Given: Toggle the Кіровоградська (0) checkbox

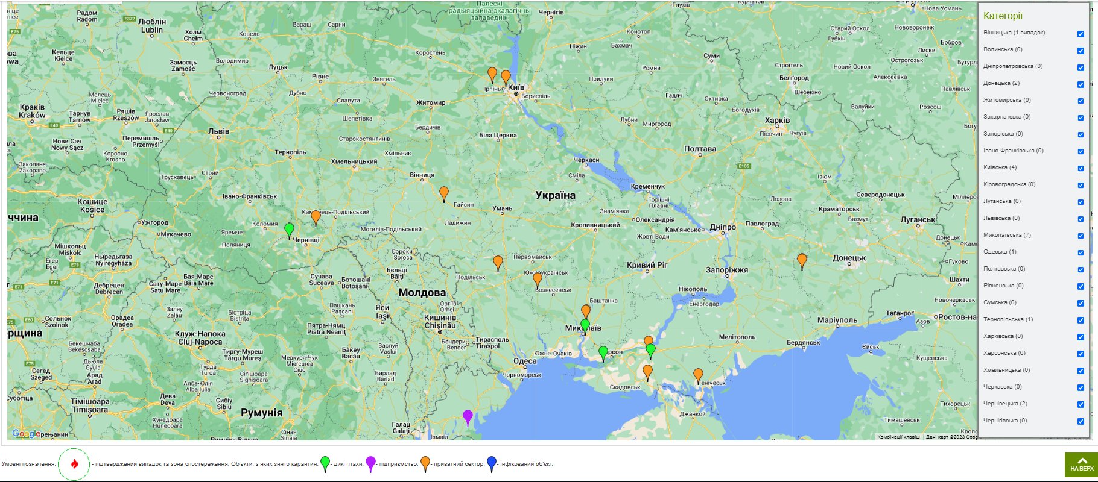Looking at the screenshot, I should click(1081, 186).
